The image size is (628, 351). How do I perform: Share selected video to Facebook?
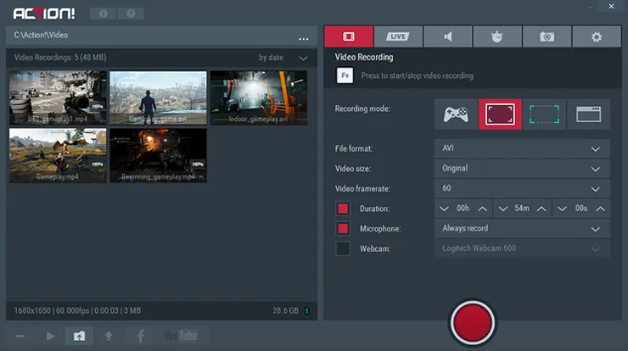[139, 336]
